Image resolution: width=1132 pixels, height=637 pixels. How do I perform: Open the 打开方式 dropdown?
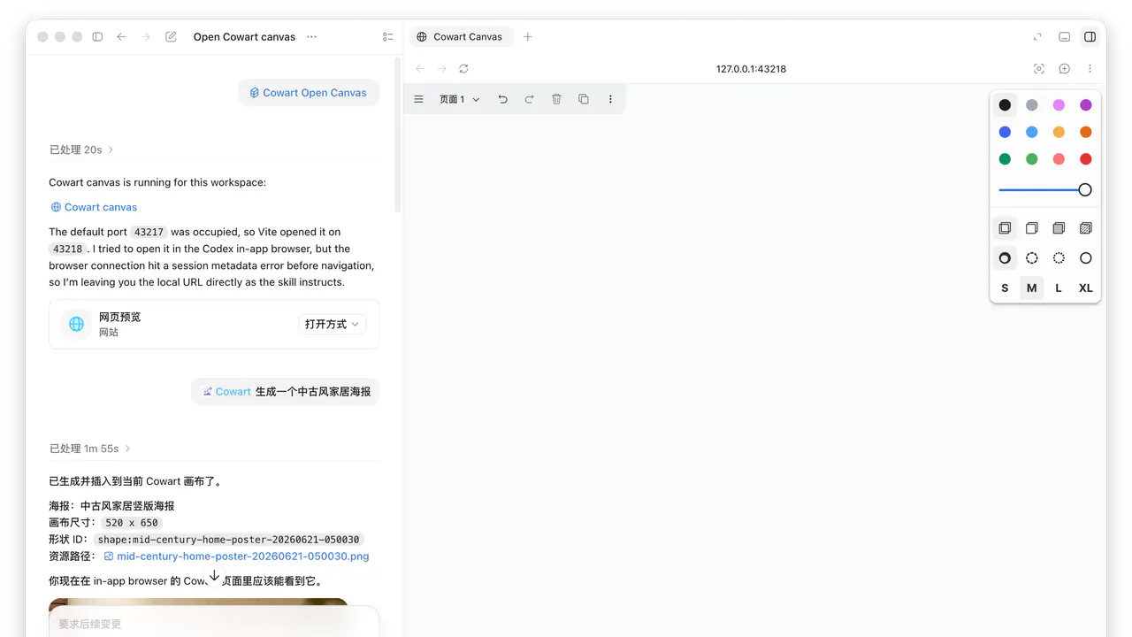pyautogui.click(x=332, y=324)
